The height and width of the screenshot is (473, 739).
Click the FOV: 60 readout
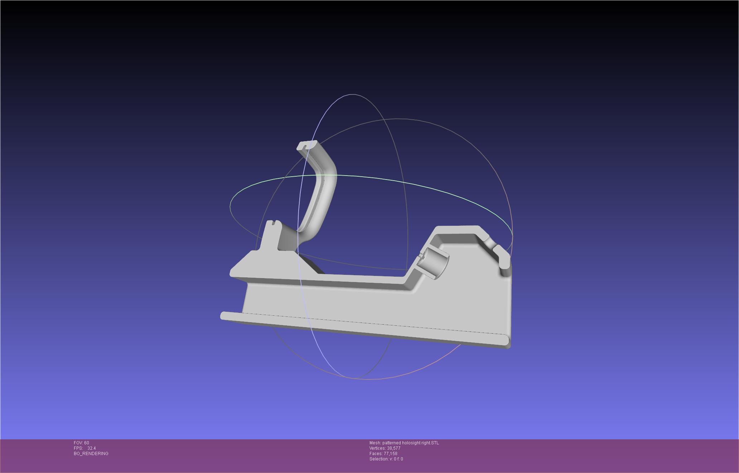[81, 443]
